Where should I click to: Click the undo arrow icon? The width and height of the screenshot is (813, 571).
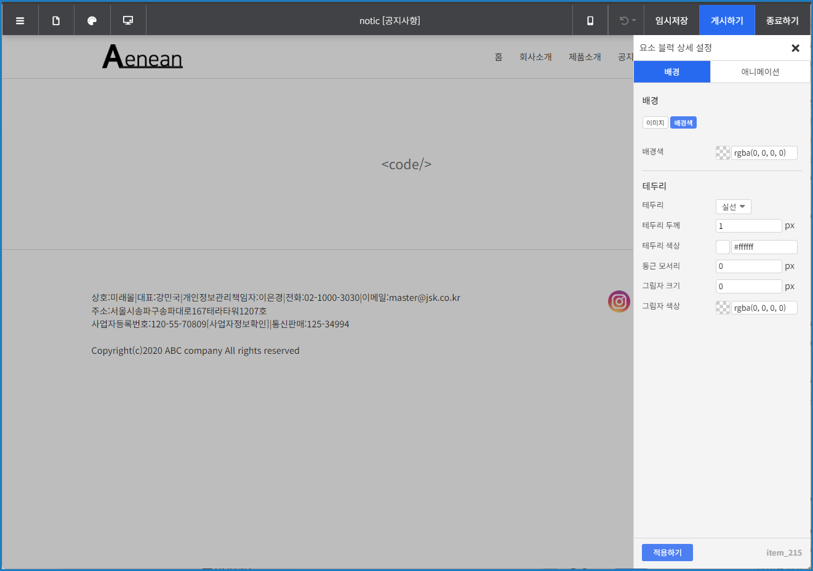[623, 20]
